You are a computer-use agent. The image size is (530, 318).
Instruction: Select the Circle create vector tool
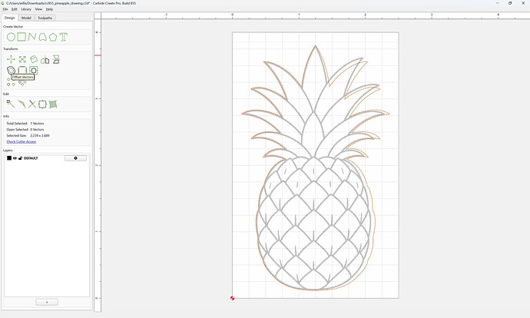point(11,37)
